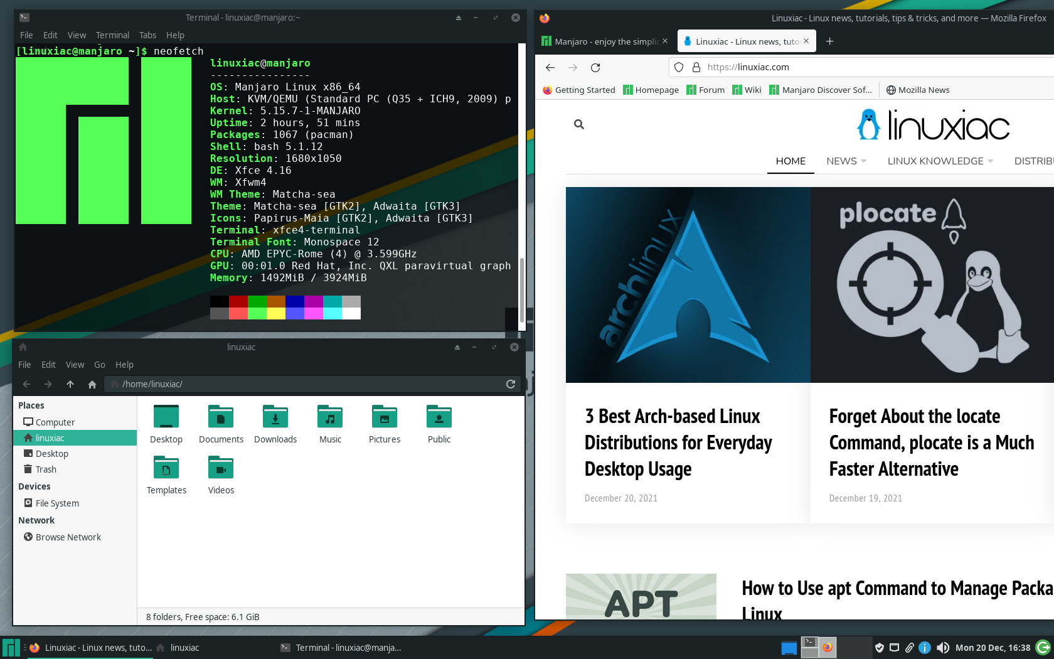This screenshot has height=659, width=1054.
Task: Open the Go menu in the file manager
Action: (99, 365)
